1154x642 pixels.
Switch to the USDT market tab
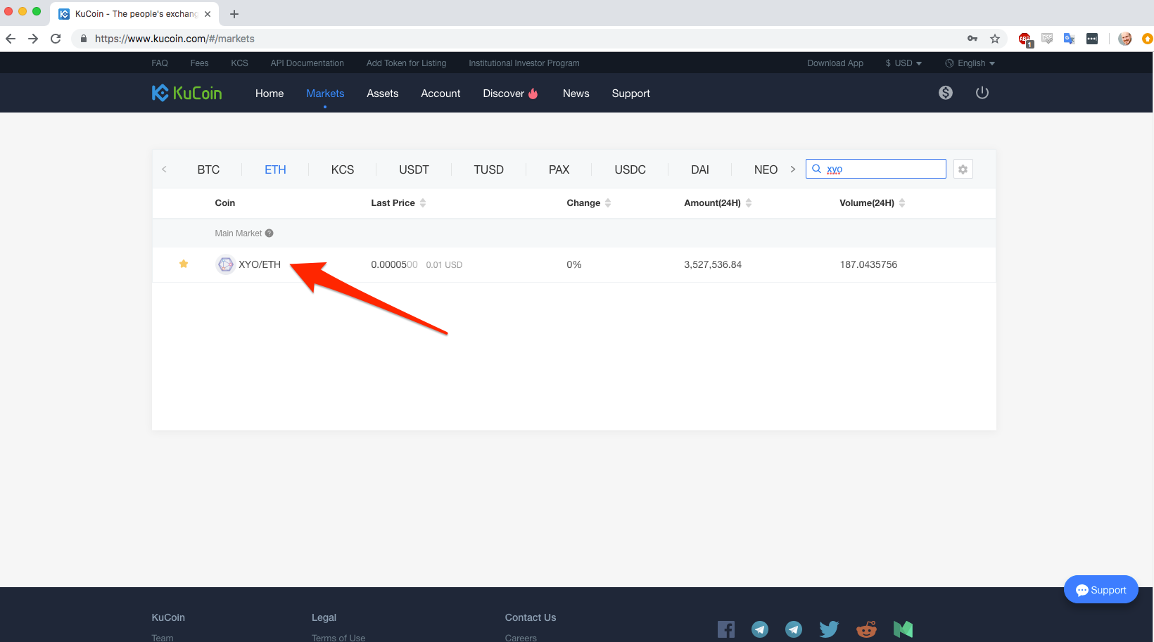pos(414,169)
